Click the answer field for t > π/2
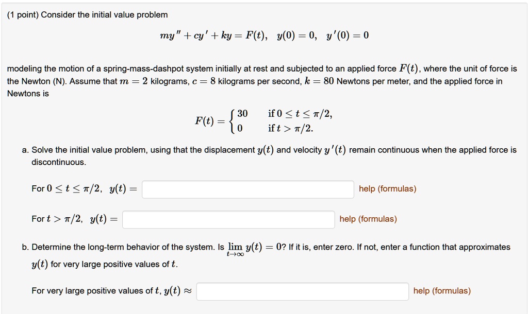 228,219
